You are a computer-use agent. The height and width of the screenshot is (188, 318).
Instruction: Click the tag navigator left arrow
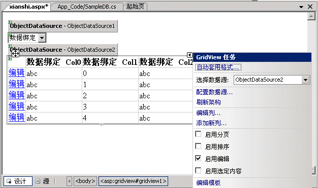click(x=69, y=181)
